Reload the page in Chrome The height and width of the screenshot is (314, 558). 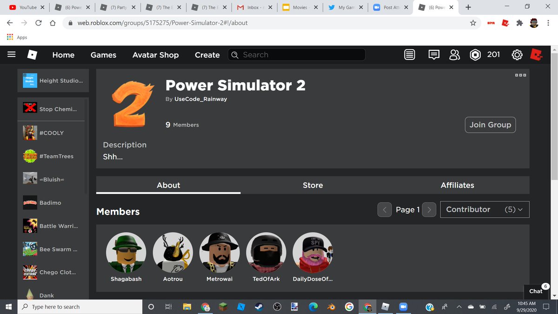[39, 23]
